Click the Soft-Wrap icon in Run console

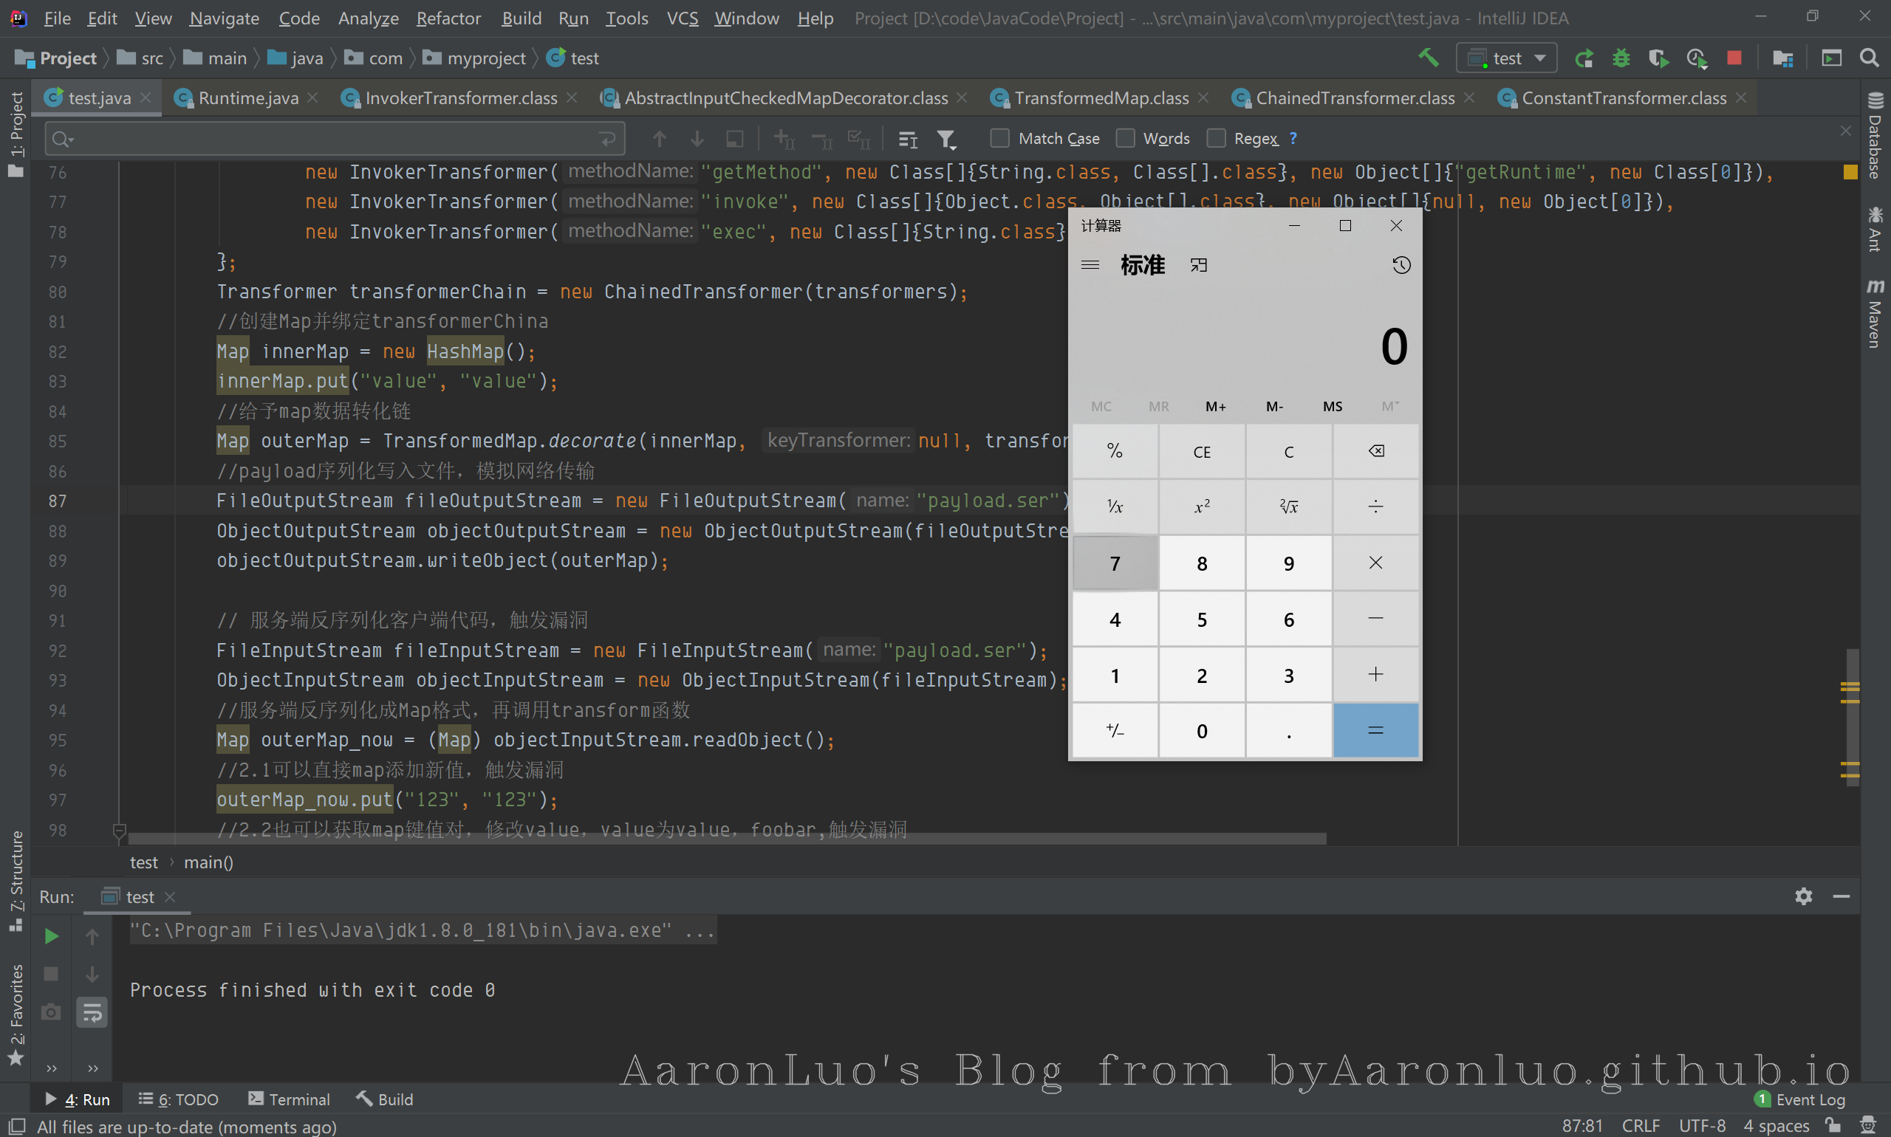[92, 1013]
